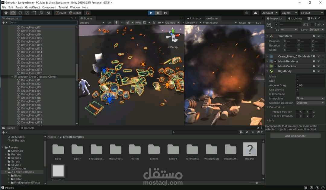The width and height of the screenshot is (326, 190).
Task: Search by type icon in Project
Action: [x=241, y=132]
